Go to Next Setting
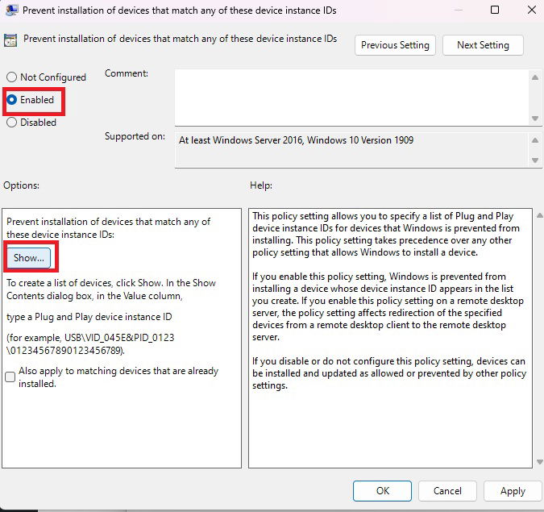 pos(483,45)
